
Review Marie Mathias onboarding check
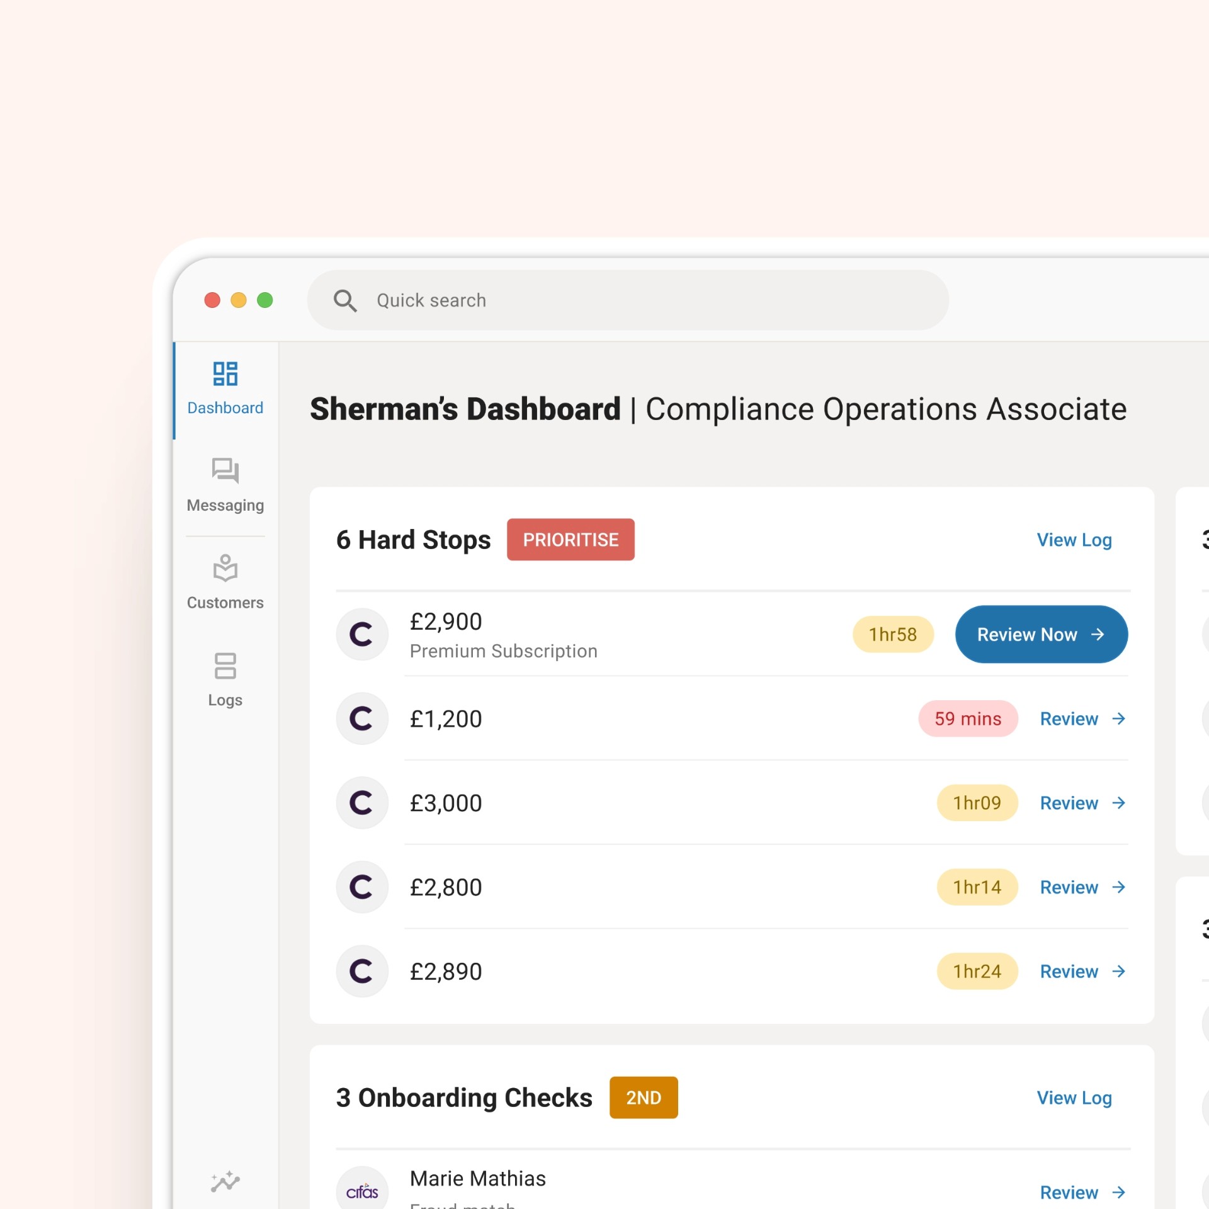tap(1082, 1192)
